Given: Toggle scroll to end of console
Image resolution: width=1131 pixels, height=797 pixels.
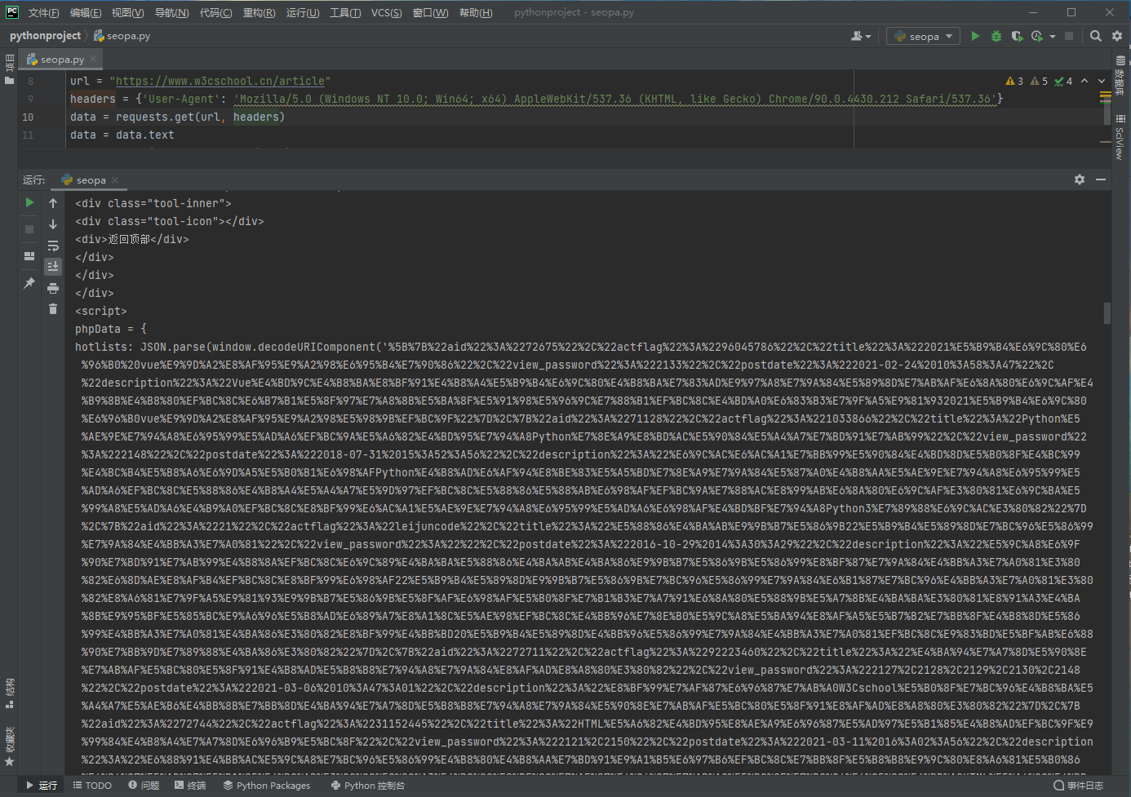Looking at the screenshot, I should (x=53, y=267).
